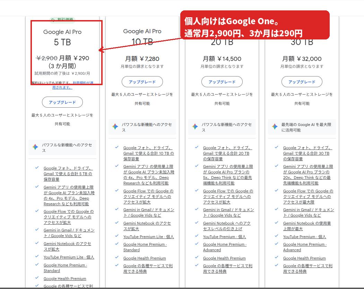Open Google Flow link in 10 TB plan
This screenshot has width=364, height=289.
pos(148,197)
